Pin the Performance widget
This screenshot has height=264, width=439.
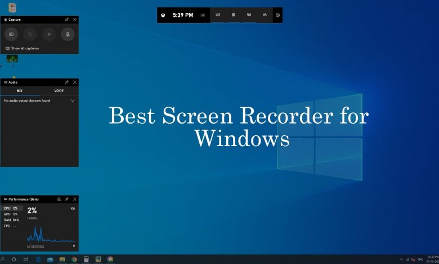66,199
